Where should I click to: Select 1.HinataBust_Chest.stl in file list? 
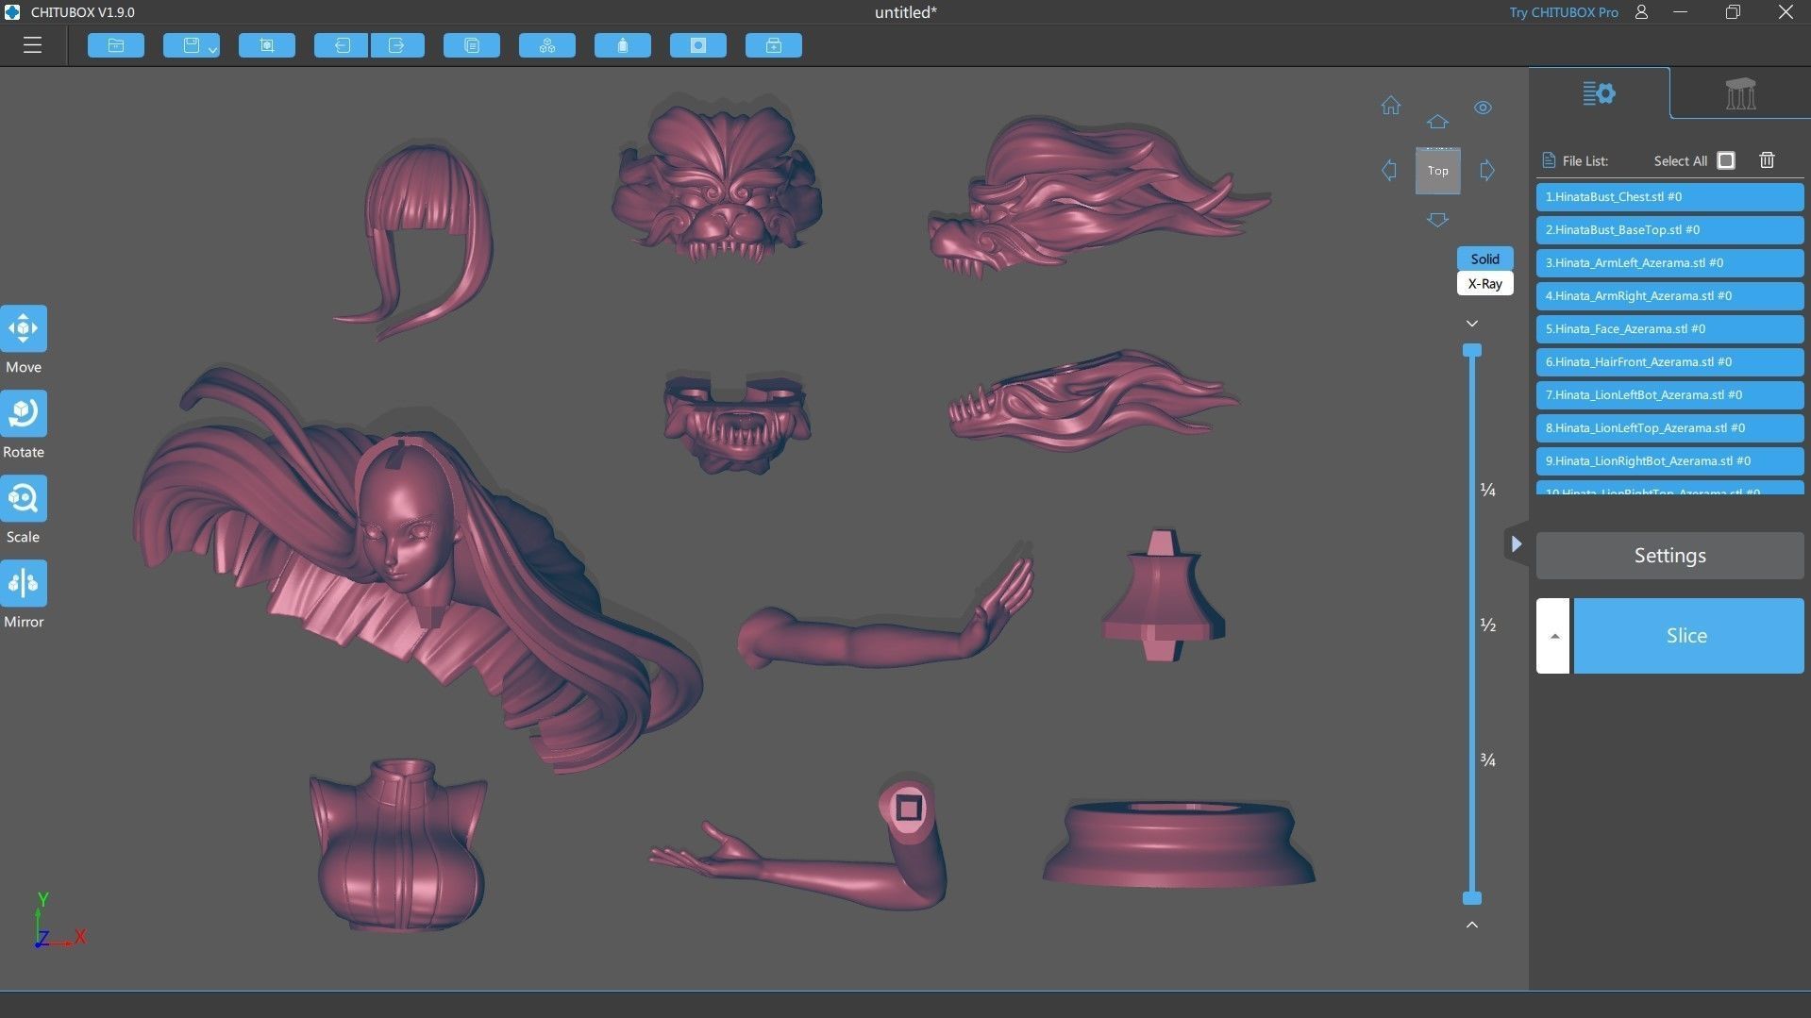[1669, 197]
